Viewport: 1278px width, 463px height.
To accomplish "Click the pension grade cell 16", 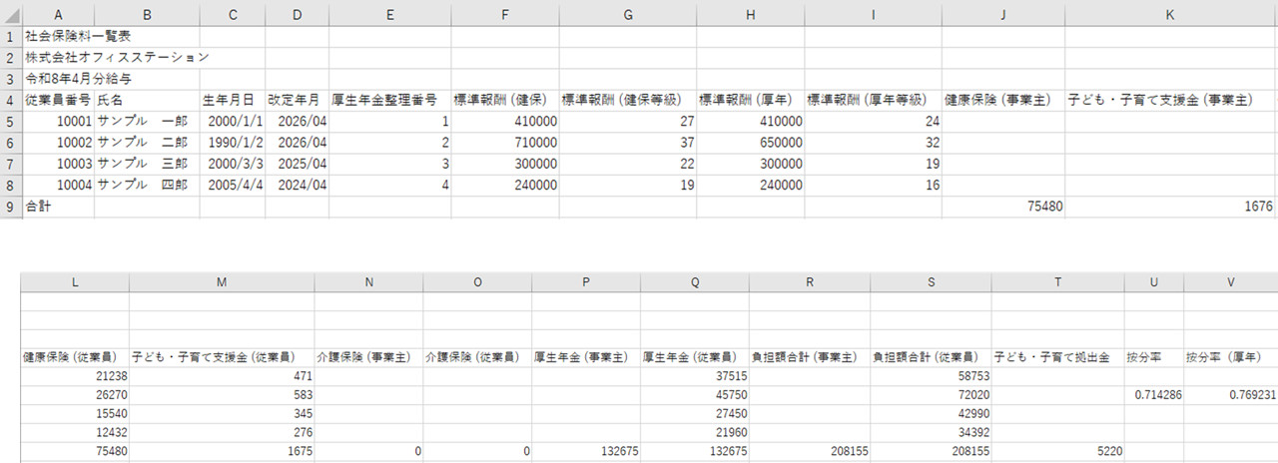I will (873, 186).
